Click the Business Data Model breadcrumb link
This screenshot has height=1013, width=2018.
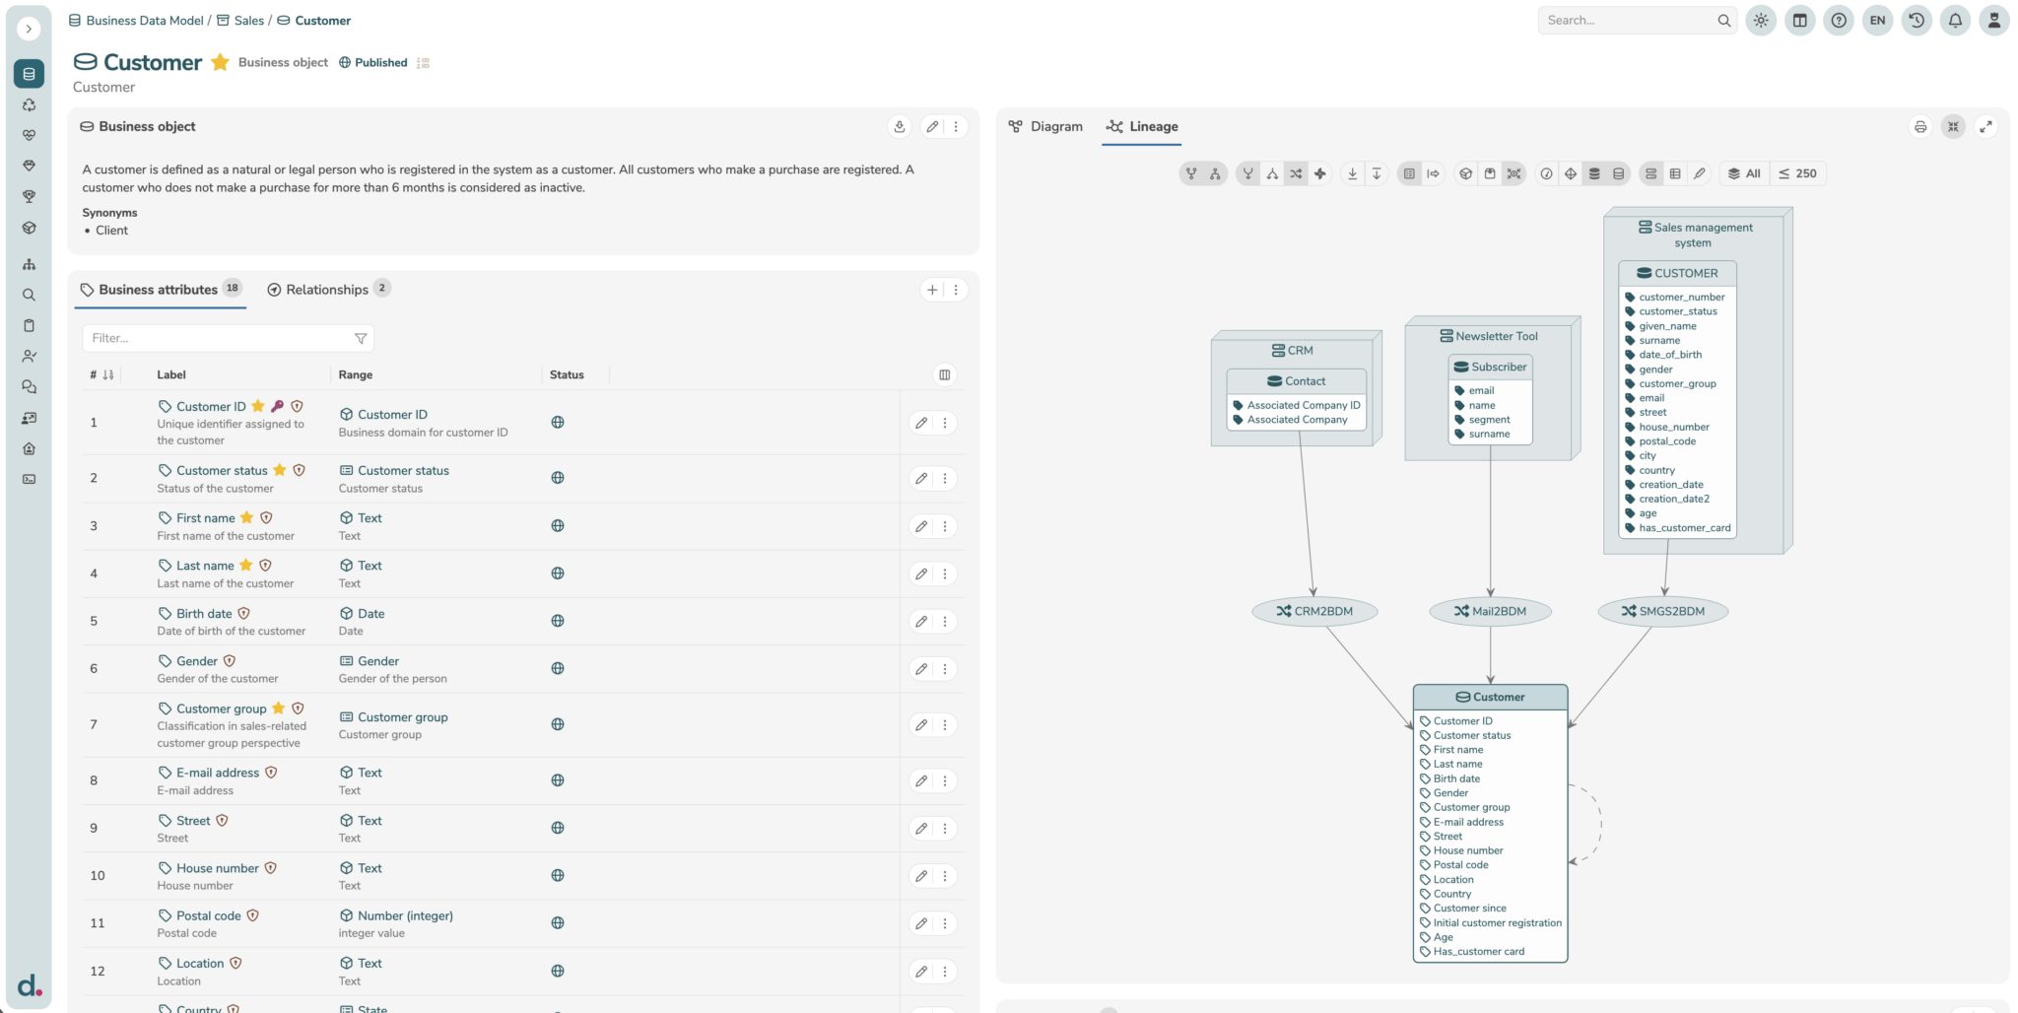click(x=145, y=21)
